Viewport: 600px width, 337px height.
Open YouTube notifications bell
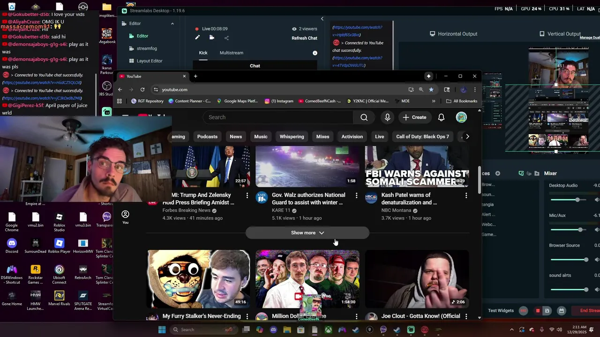[x=441, y=117]
